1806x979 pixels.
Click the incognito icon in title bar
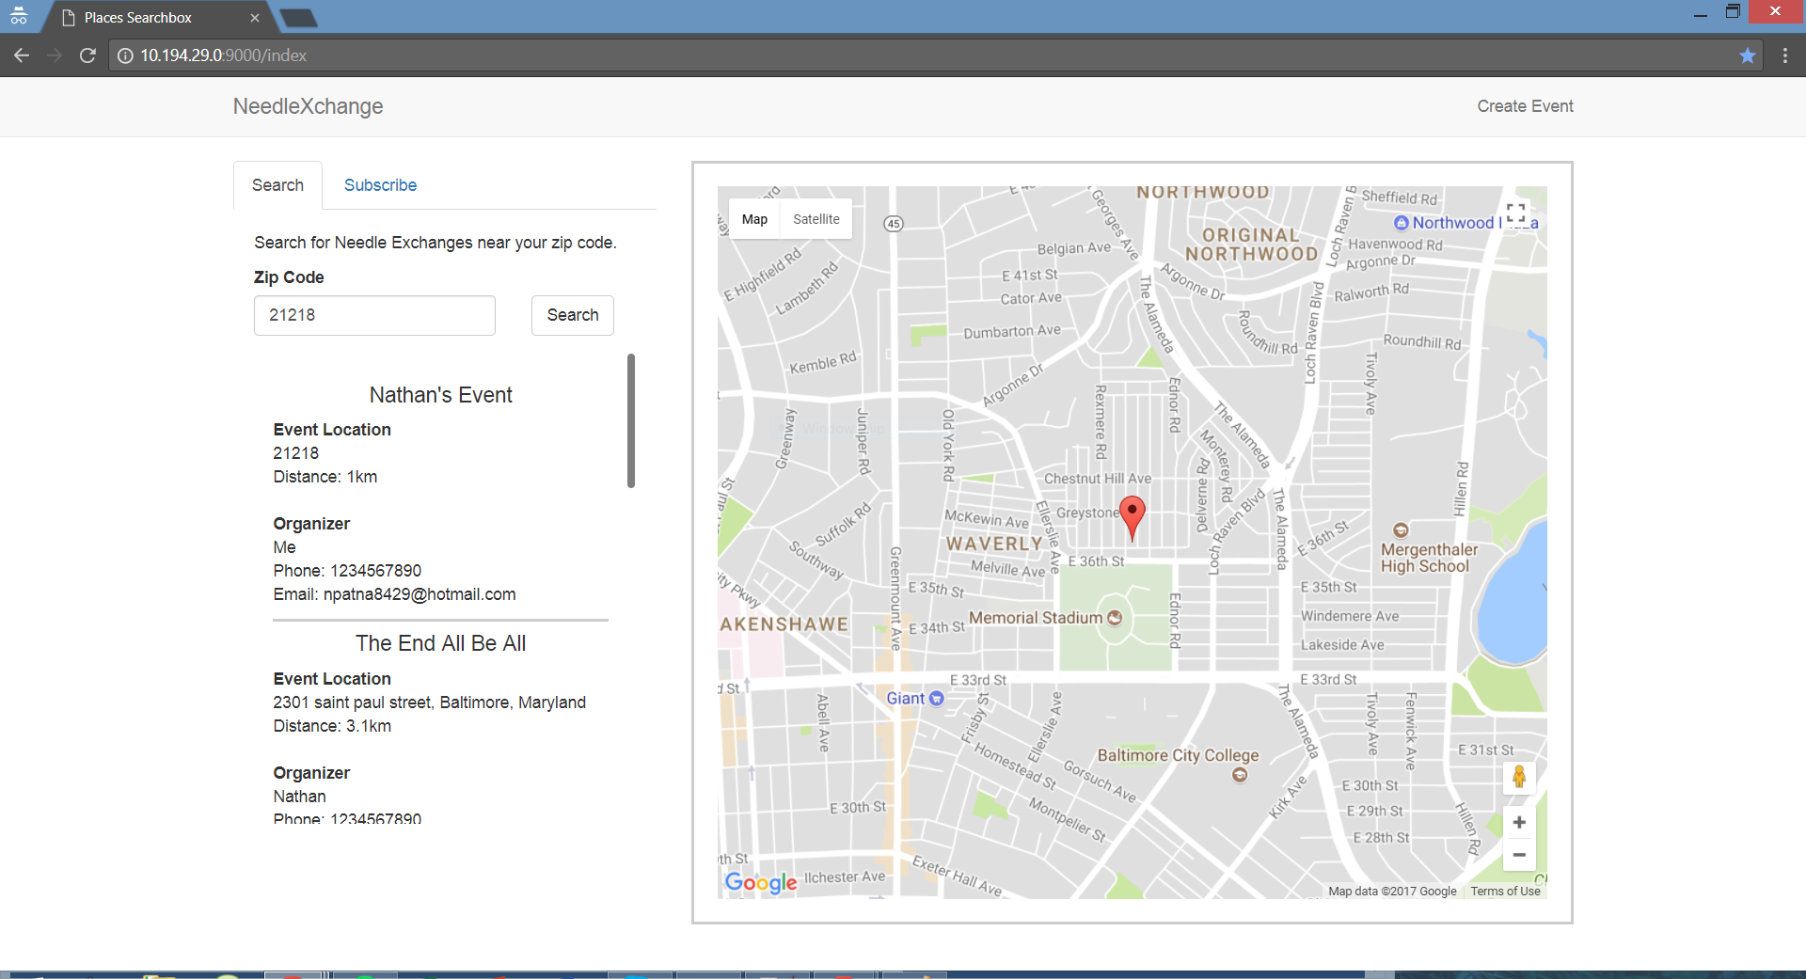pyautogui.click(x=19, y=16)
